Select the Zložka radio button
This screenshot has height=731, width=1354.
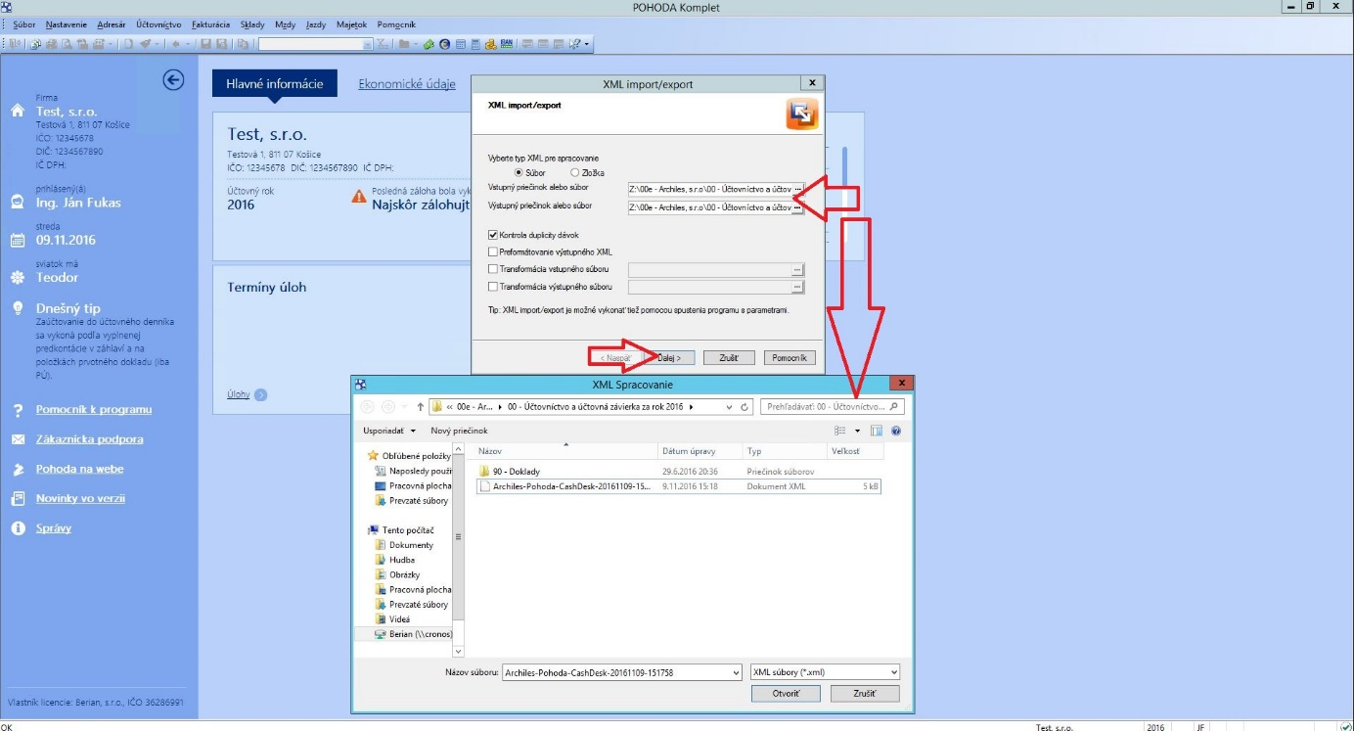point(574,172)
